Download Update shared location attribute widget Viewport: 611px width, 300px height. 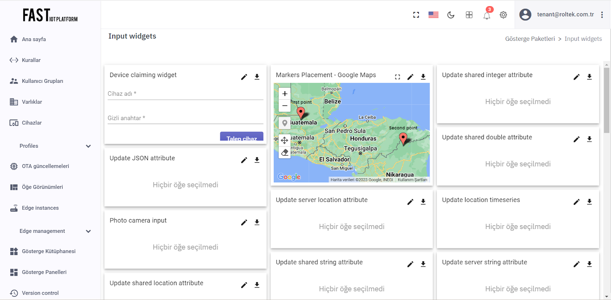257,285
